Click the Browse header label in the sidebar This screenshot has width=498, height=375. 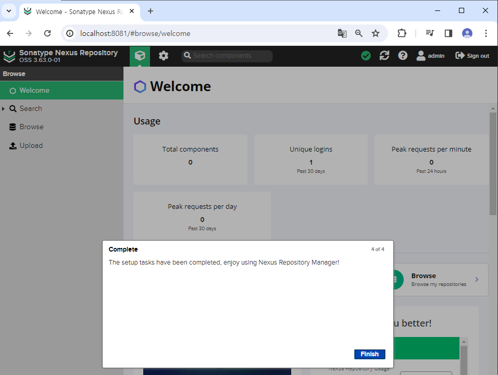14,73
